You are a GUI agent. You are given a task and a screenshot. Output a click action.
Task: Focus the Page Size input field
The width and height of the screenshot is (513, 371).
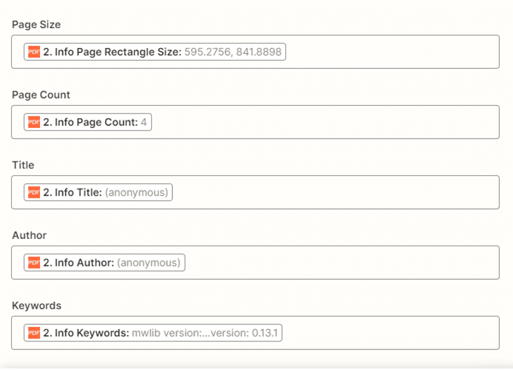point(256,52)
